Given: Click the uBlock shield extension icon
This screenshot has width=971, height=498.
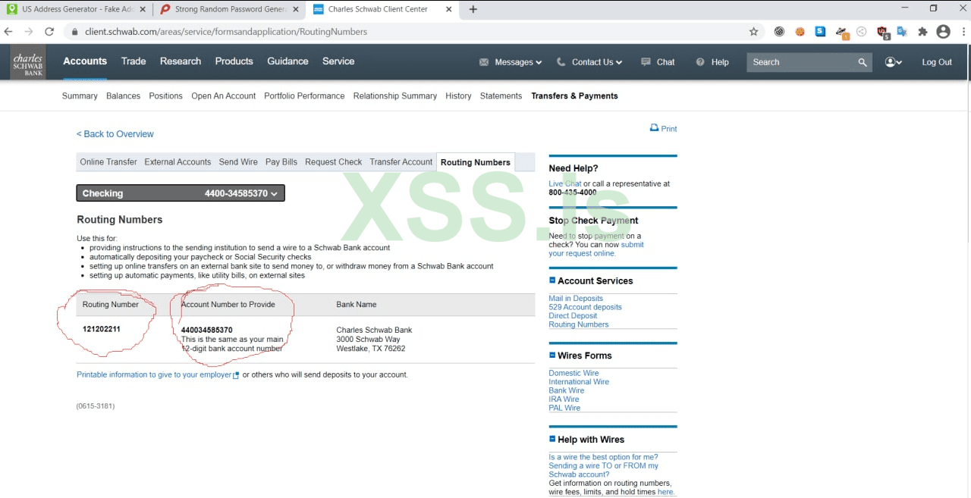Looking at the screenshot, I should (x=882, y=33).
